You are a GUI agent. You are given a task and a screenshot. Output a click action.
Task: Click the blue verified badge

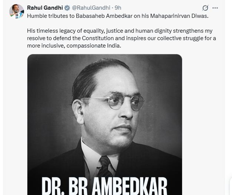pyautogui.click(x=67, y=8)
